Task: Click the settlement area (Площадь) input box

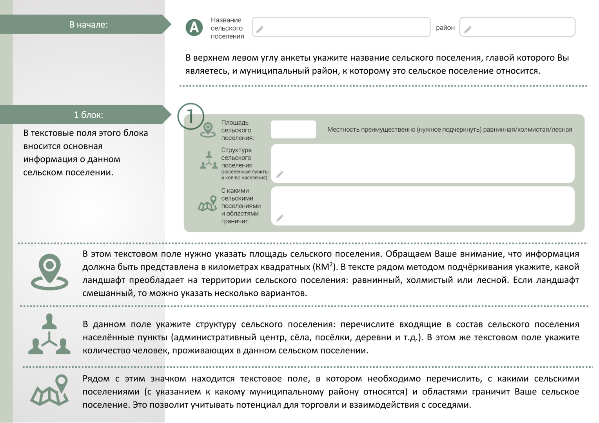Action: 293,129
